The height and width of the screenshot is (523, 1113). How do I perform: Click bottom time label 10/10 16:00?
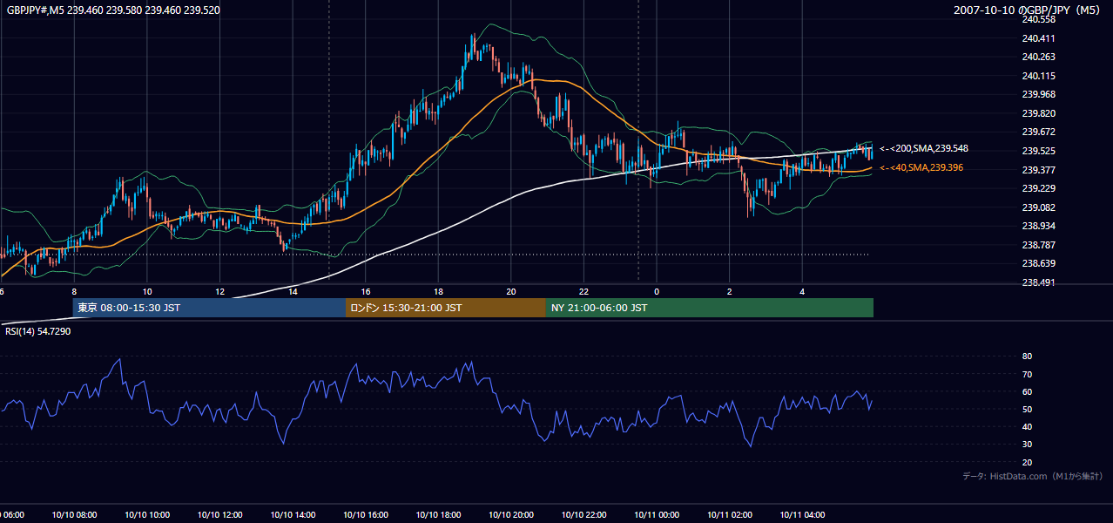(x=366, y=515)
